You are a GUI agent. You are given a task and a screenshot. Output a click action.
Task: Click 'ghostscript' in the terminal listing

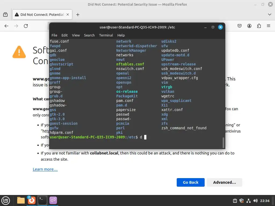[61, 64]
